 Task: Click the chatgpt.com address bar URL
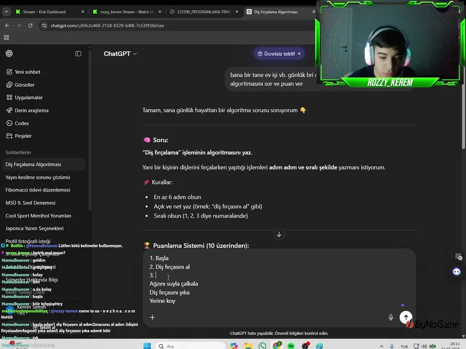coord(107,26)
